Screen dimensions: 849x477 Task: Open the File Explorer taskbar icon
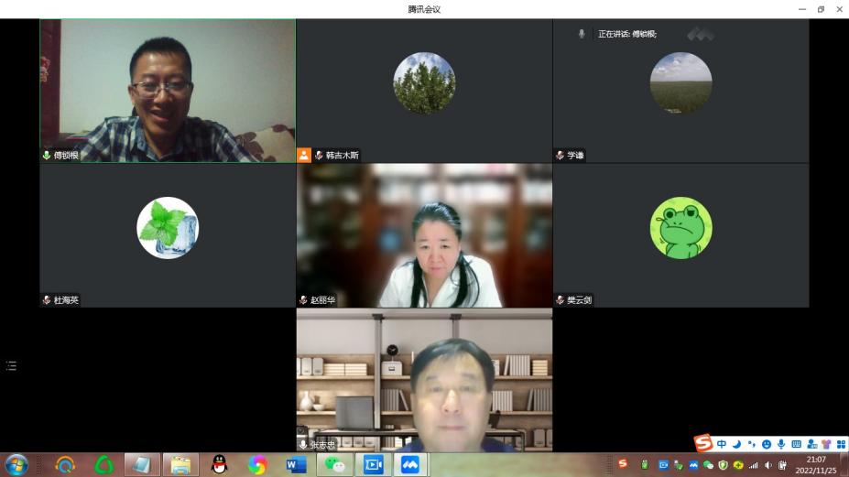click(x=180, y=464)
